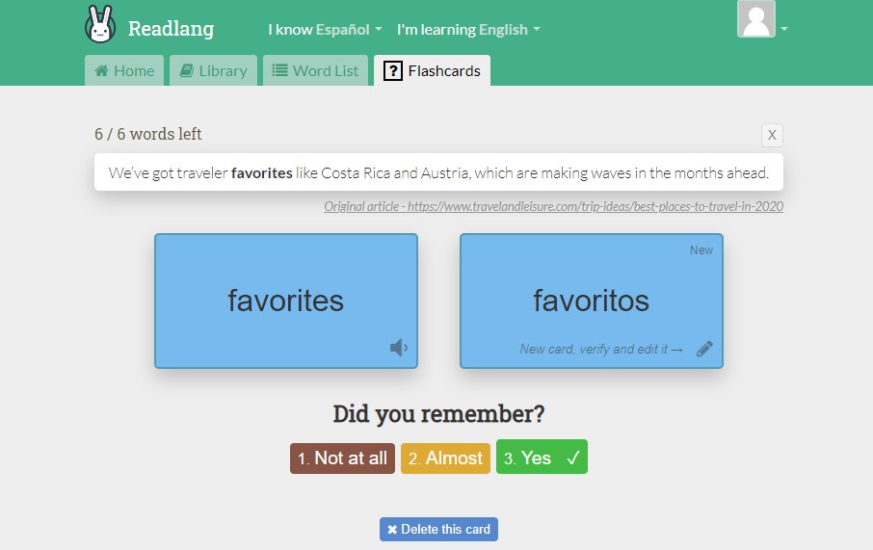The width and height of the screenshot is (873, 550).
Task: Switch to the Word List tab
Action: click(315, 70)
